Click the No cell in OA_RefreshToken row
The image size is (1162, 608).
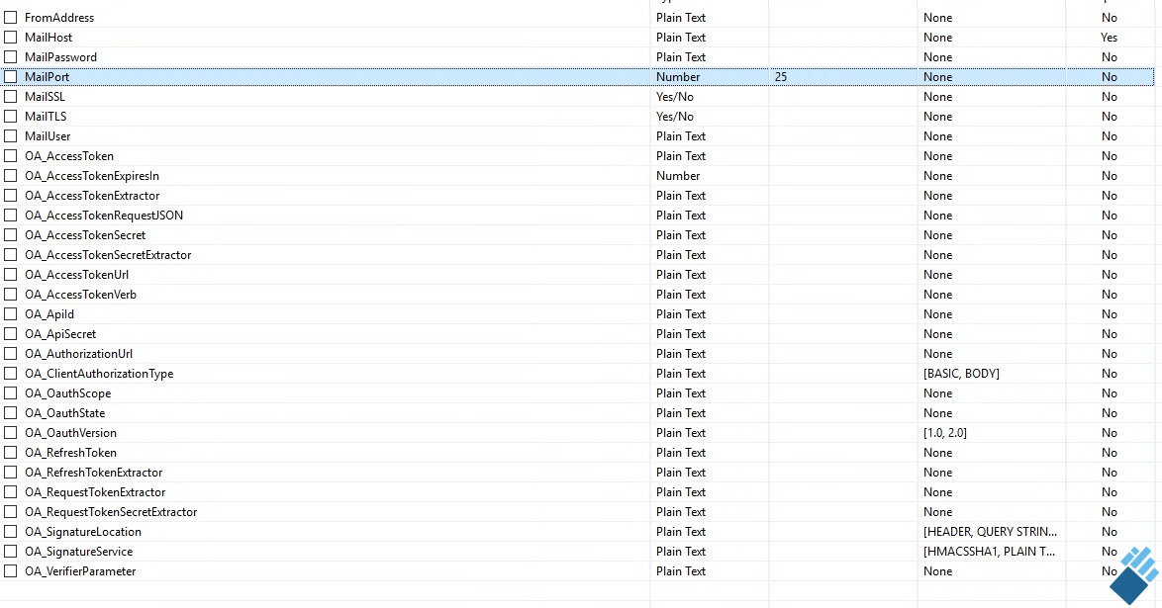[1109, 453]
